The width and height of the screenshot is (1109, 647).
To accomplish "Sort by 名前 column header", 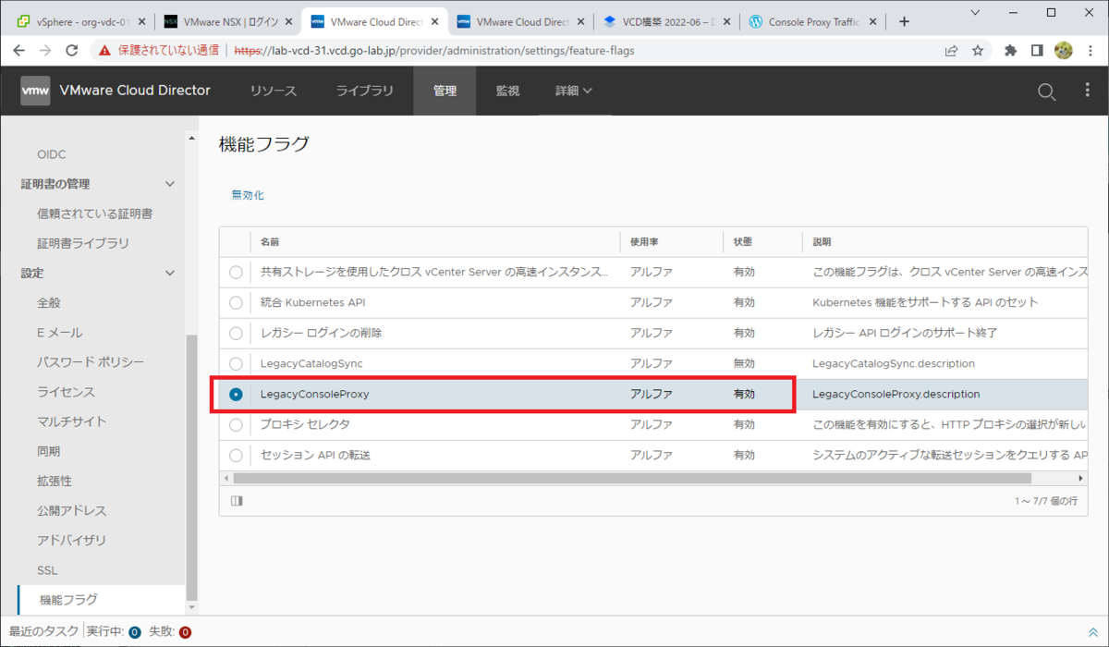I will [x=270, y=241].
